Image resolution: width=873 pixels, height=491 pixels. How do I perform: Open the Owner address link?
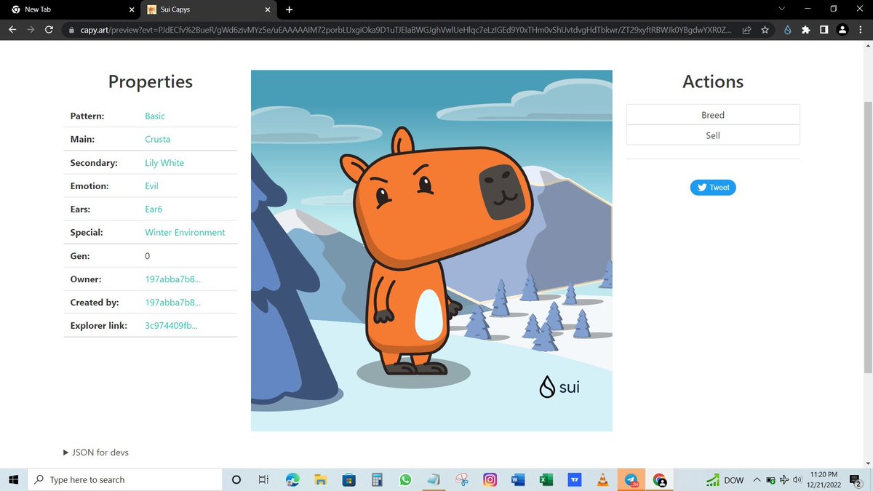coord(173,279)
